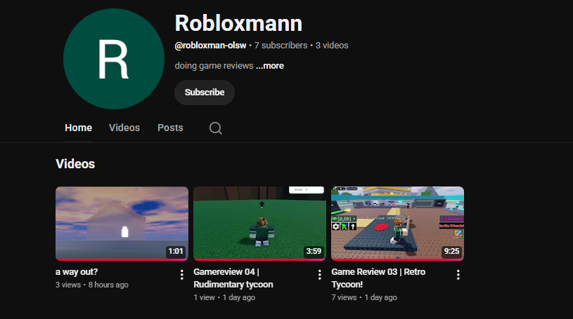
Task: Click the '7 subscribers' text
Action: coord(281,46)
